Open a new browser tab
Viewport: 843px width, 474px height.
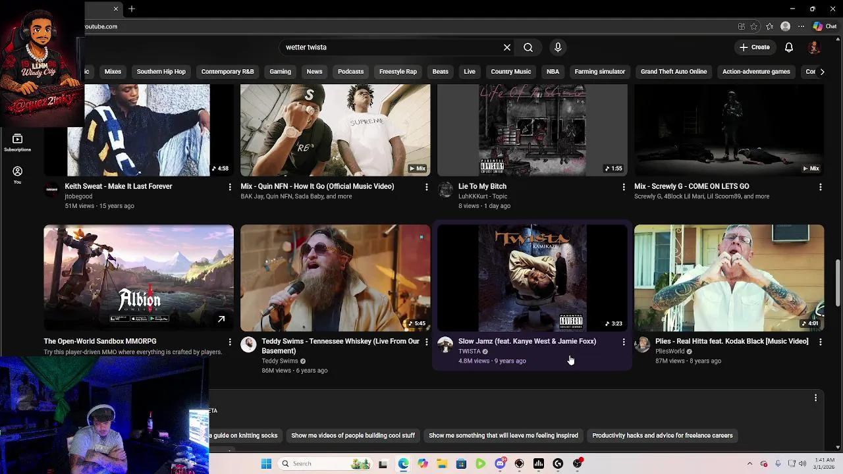click(132, 9)
